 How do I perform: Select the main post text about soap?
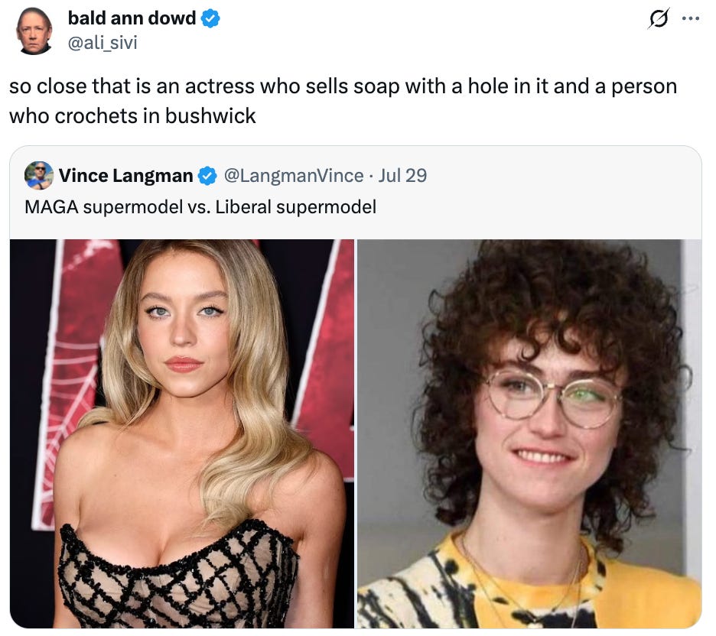click(343, 101)
